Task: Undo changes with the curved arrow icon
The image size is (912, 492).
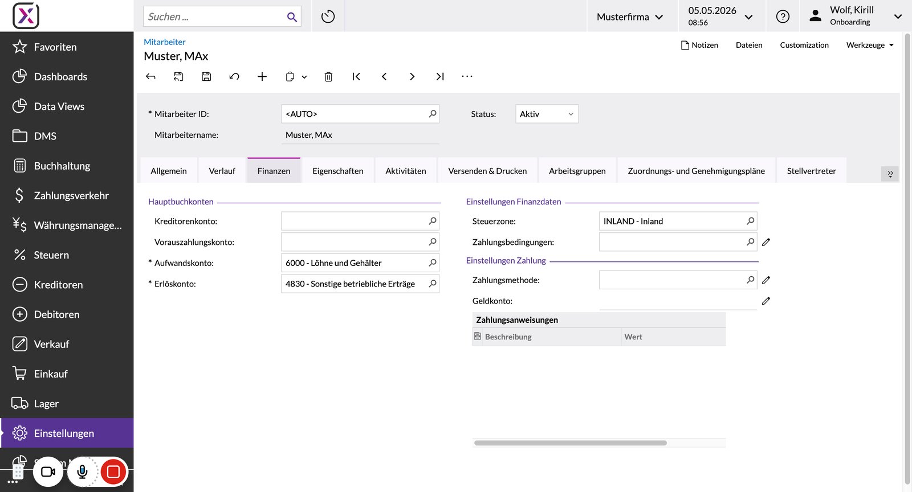Action: tap(234, 76)
